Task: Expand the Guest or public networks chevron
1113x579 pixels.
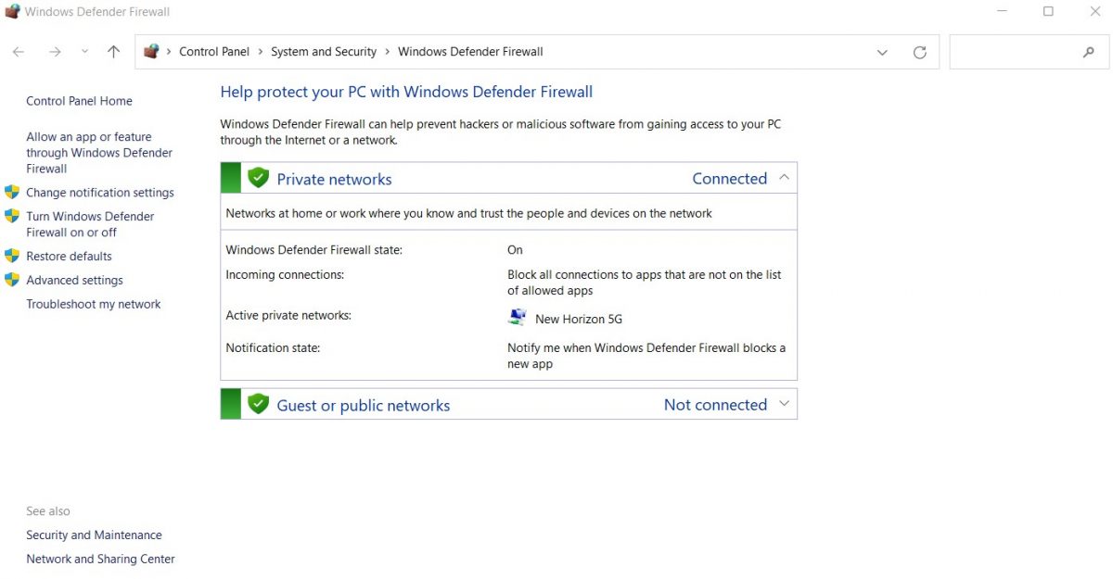Action: point(784,404)
